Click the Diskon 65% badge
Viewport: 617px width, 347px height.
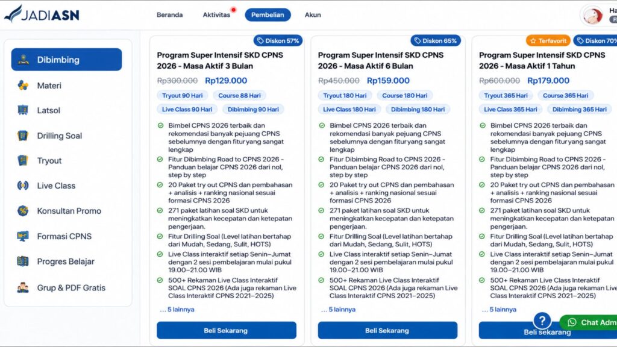436,40
